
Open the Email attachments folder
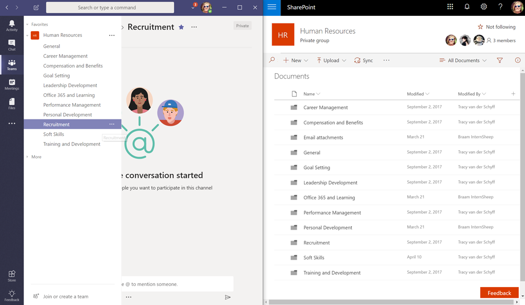pyautogui.click(x=323, y=137)
